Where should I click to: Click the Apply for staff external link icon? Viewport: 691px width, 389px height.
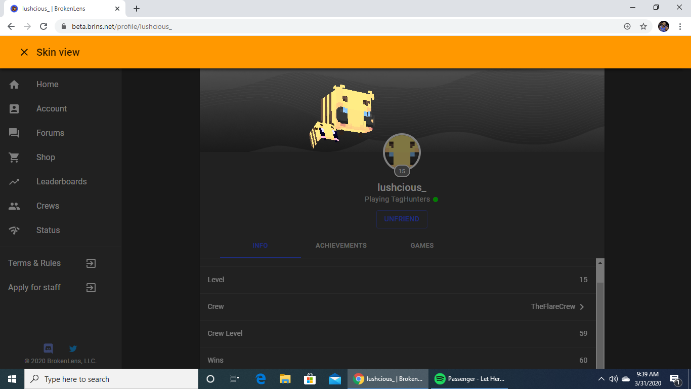click(91, 288)
